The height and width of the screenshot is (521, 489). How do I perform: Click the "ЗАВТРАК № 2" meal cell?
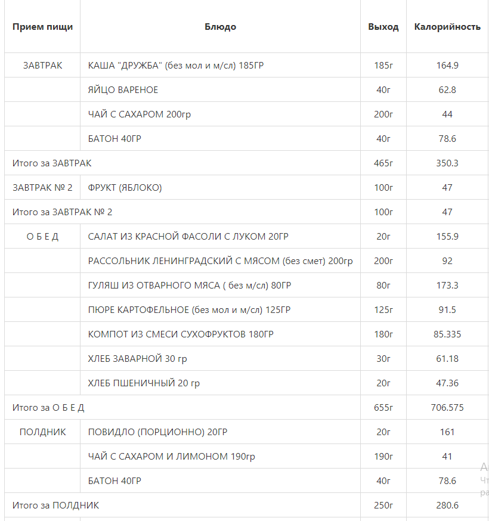tap(42, 188)
